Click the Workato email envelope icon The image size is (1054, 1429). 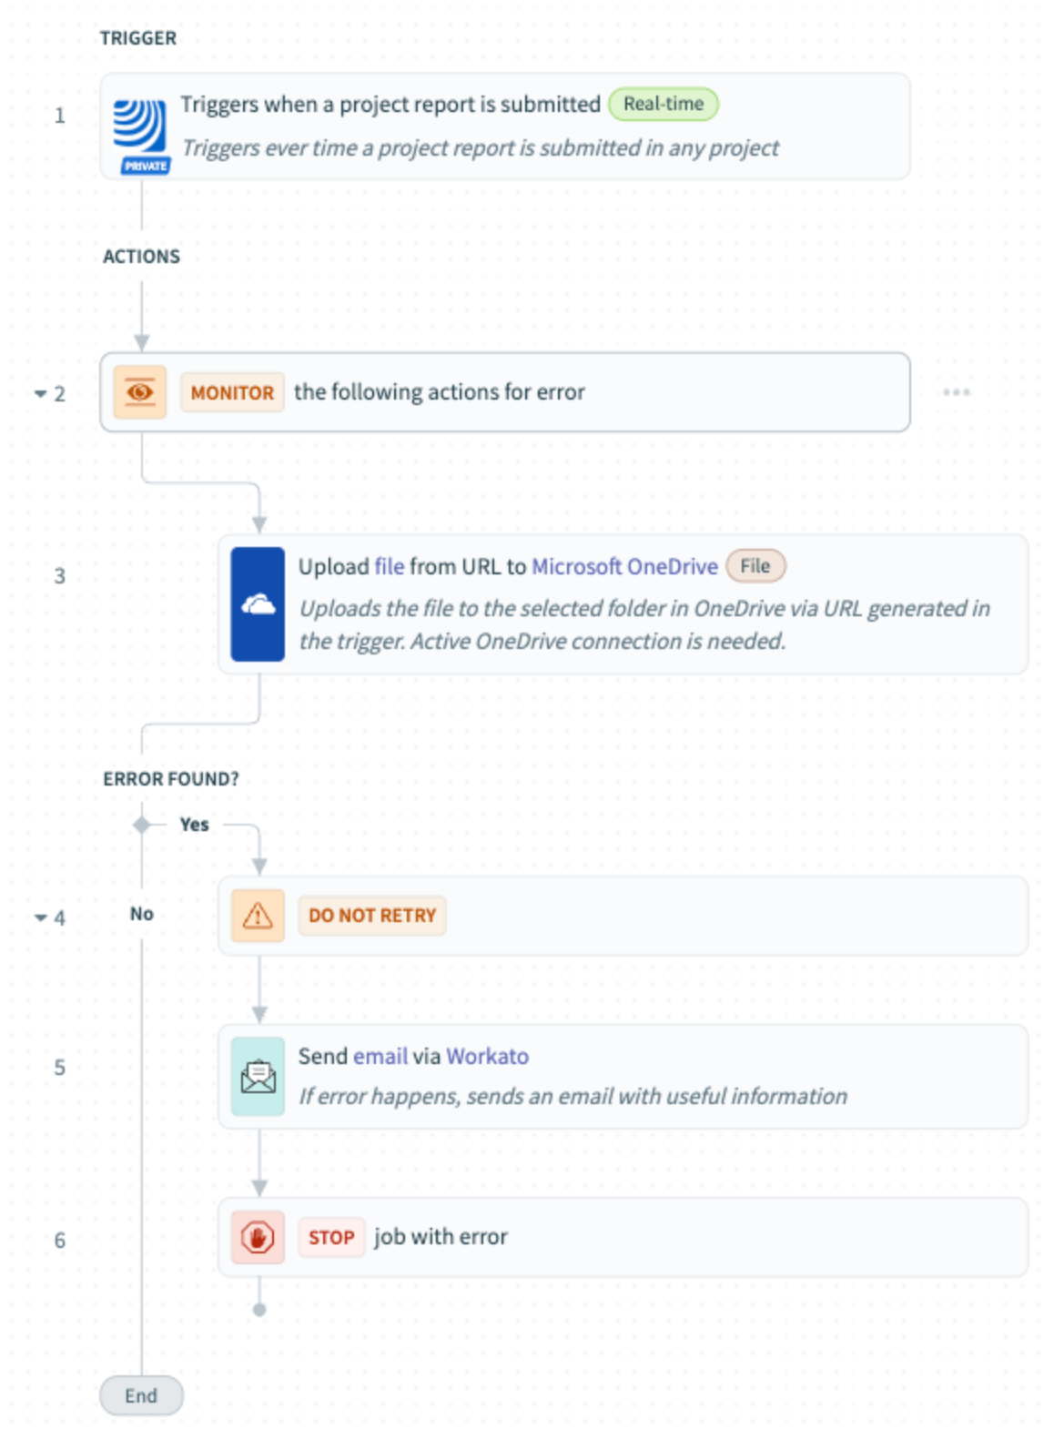pos(258,1077)
